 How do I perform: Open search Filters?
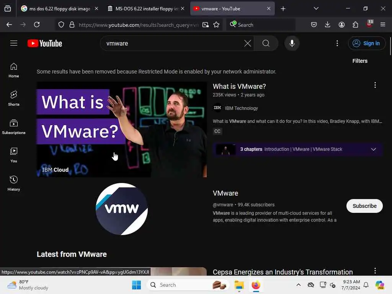360,61
